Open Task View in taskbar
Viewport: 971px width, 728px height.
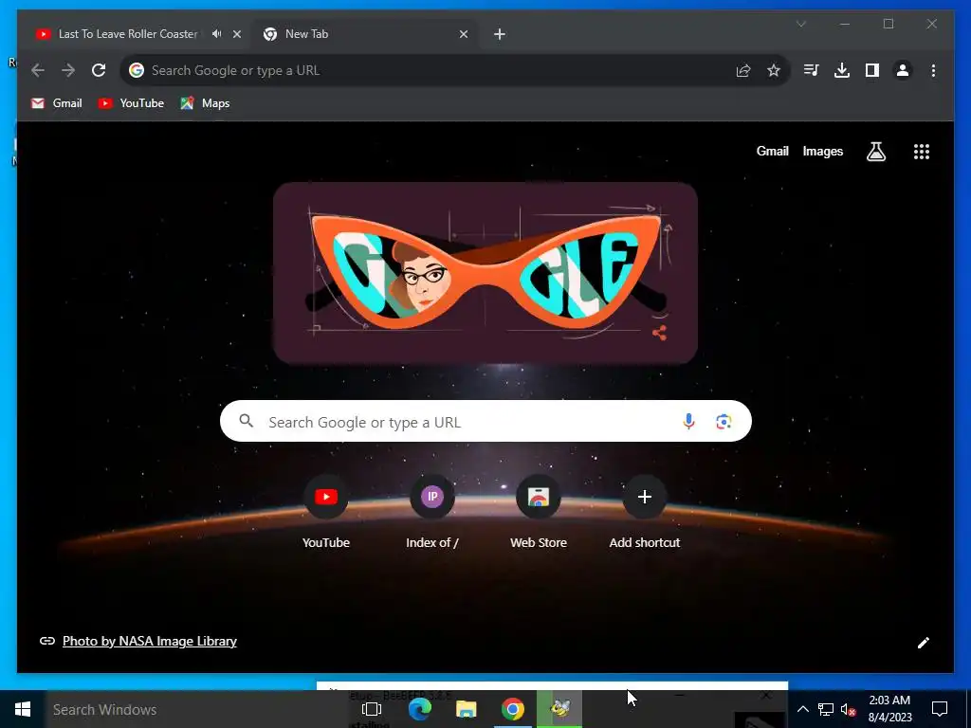[371, 709]
